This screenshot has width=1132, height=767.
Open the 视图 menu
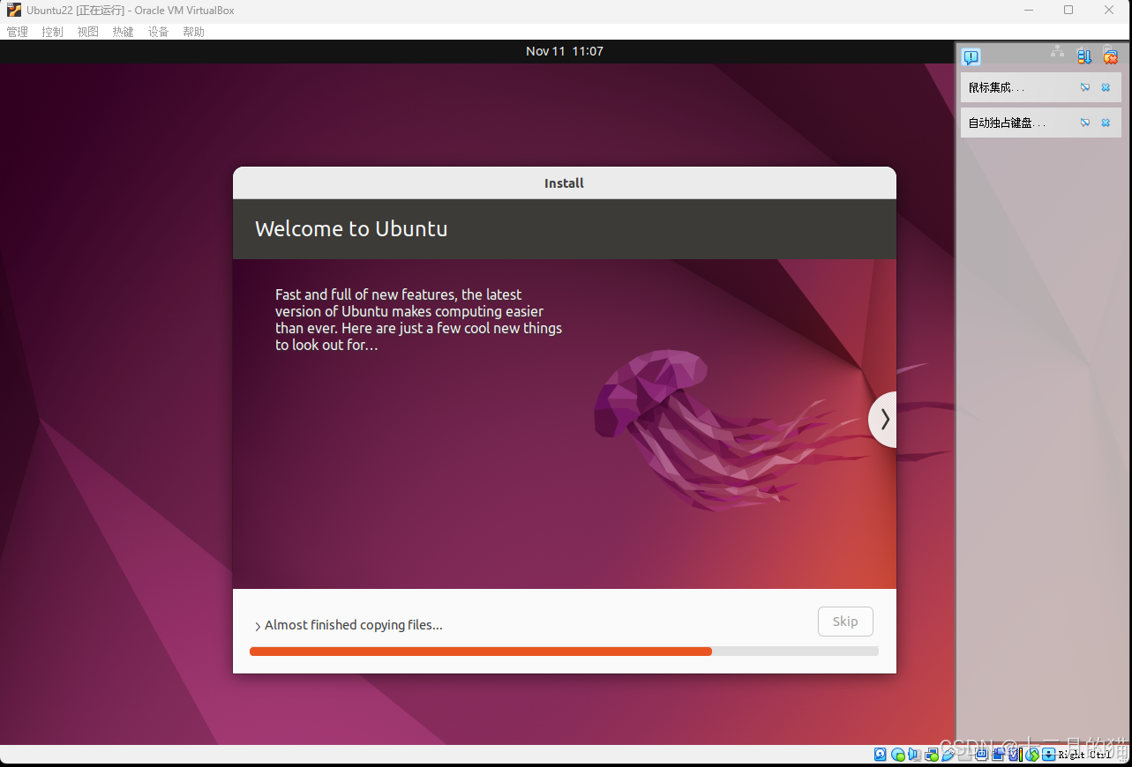pyautogui.click(x=88, y=32)
